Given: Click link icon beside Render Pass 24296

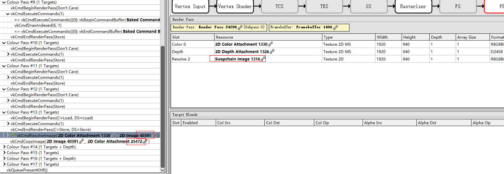Looking at the screenshot, I should pyautogui.click(x=240, y=28).
